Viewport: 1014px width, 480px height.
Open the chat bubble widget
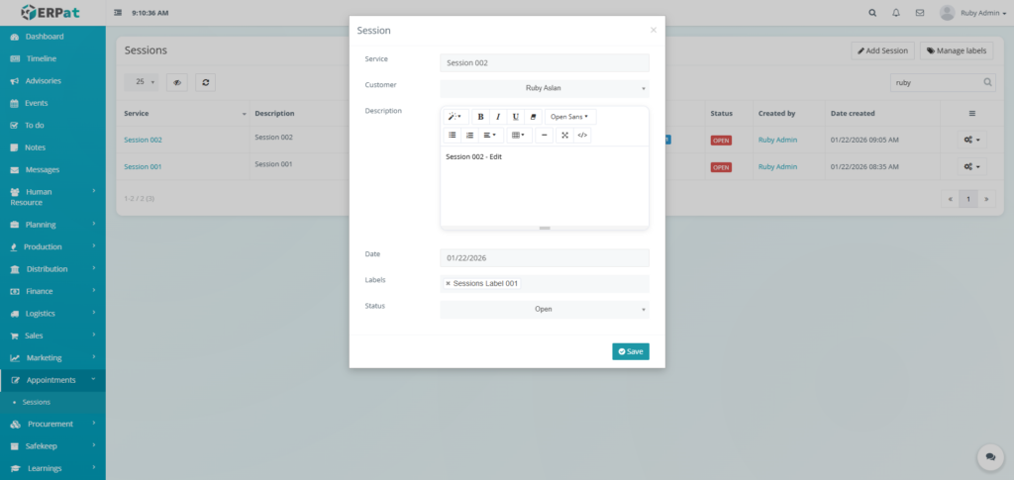click(x=990, y=457)
